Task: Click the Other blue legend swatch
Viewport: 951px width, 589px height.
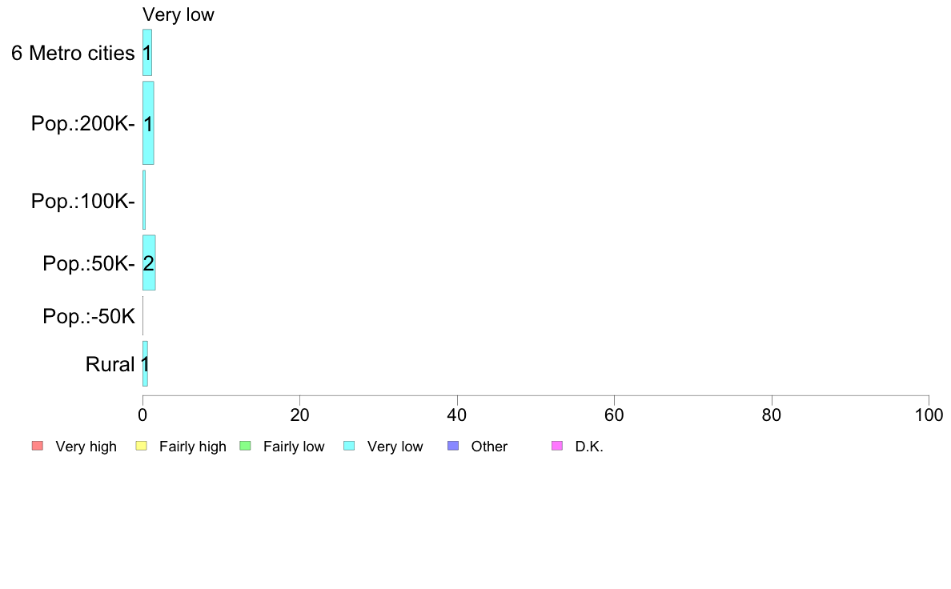Action: point(453,446)
